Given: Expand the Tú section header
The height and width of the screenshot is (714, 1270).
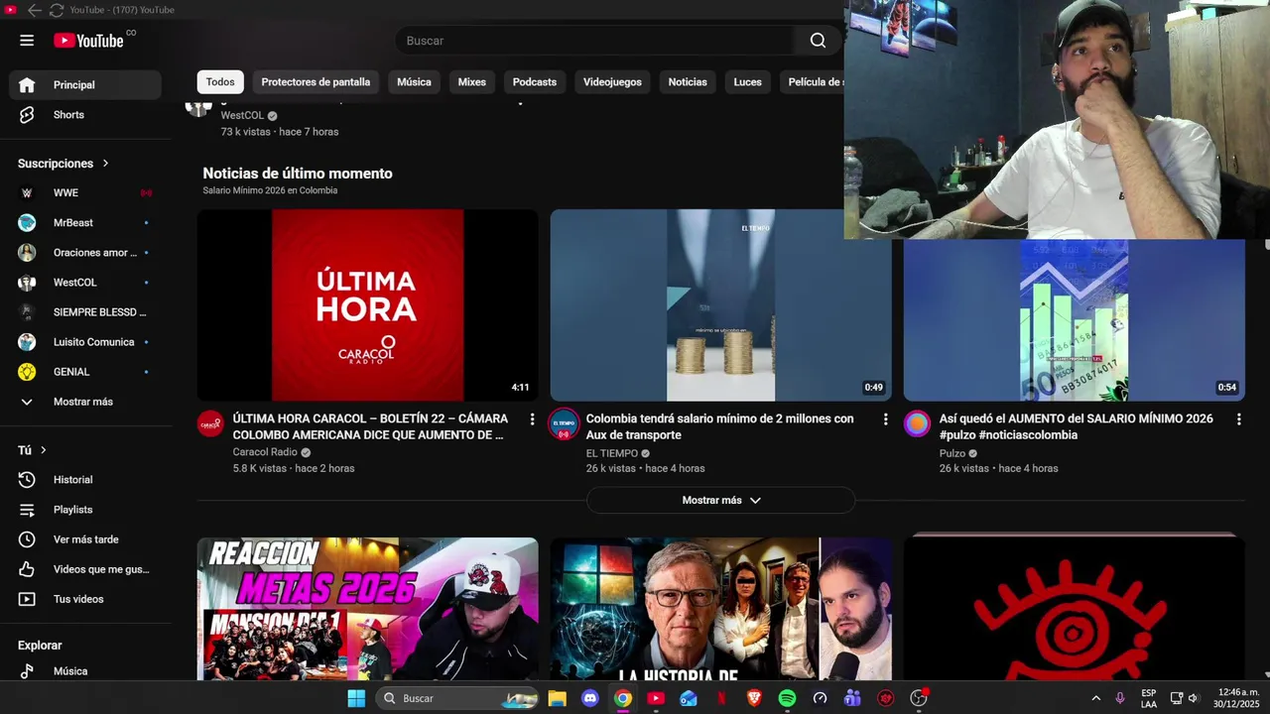Looking at the screenshot, I should pyautogui.click(x=33, y=450).
